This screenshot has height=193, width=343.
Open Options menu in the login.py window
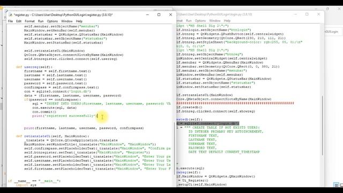coord(200,20)
